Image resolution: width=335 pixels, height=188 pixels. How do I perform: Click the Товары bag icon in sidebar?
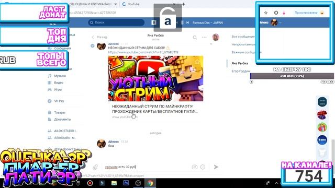50,112
